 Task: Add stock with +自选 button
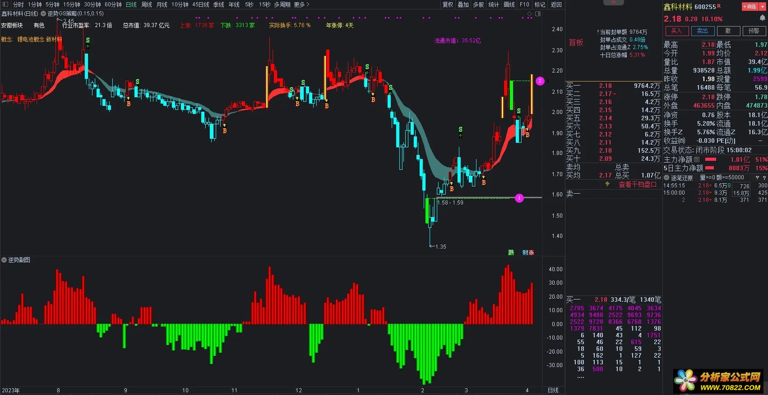749,7
